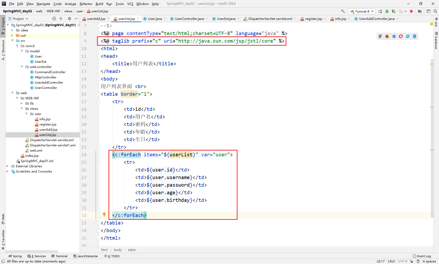Open Event Log in status bar

coord(422,256)
